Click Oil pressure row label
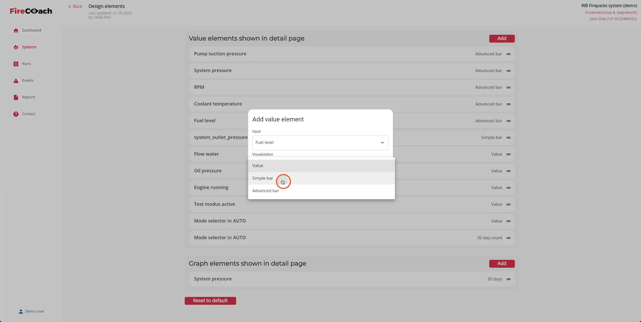This screenshot has width=641, height=322. click(x=208, y=171)
